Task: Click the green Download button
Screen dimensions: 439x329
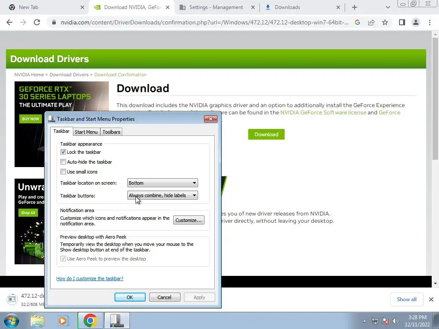Action: tap(266, 134)
